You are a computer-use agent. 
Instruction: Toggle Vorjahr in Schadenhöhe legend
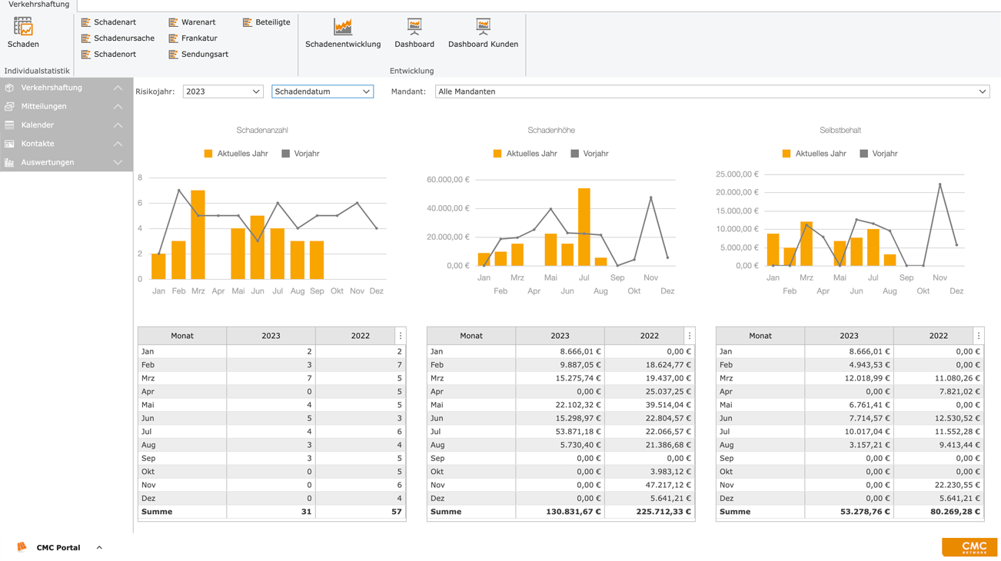pos(590,154)
